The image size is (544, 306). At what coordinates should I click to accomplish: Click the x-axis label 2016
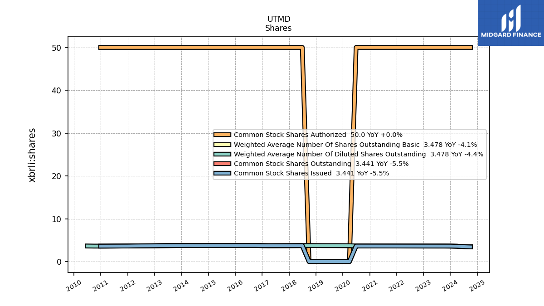pos(235,285)
